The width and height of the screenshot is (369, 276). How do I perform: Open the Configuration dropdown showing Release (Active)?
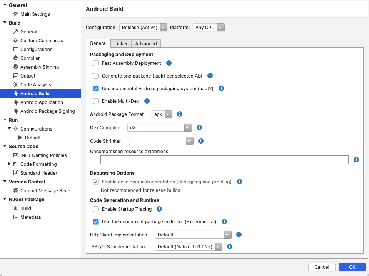[x=143, y=28]
